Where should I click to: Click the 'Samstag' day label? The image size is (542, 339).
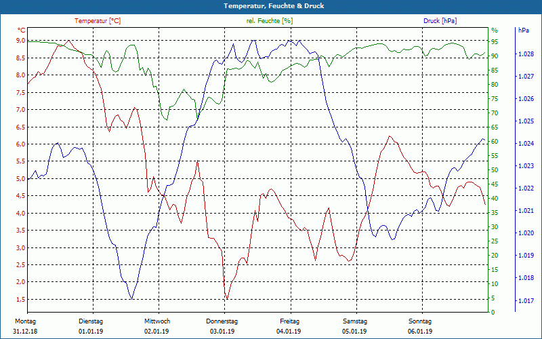(355, 321)
